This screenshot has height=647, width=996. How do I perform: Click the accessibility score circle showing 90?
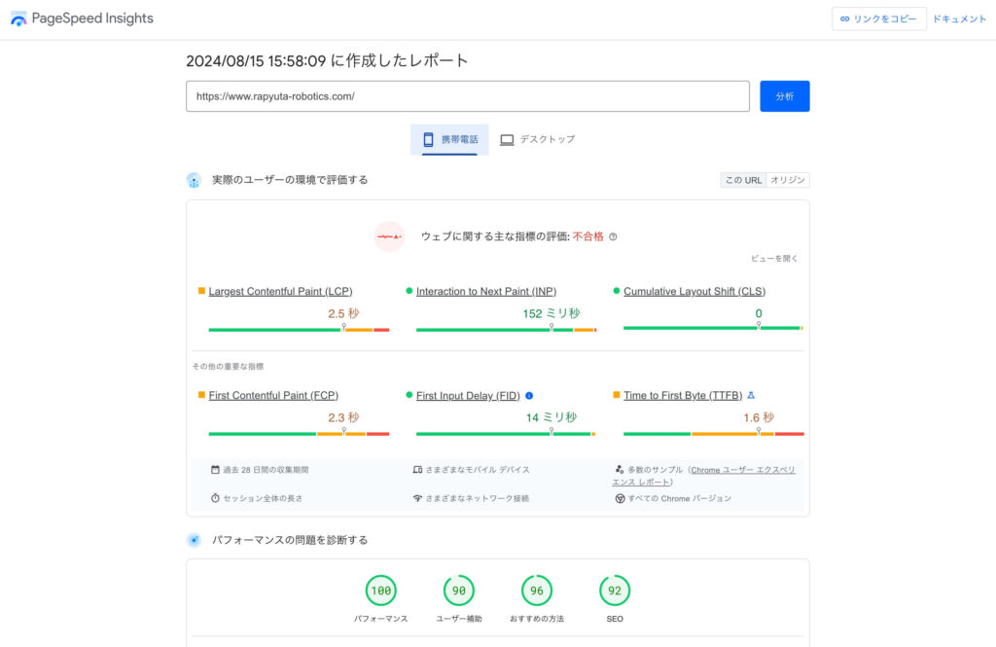[458, 591]
